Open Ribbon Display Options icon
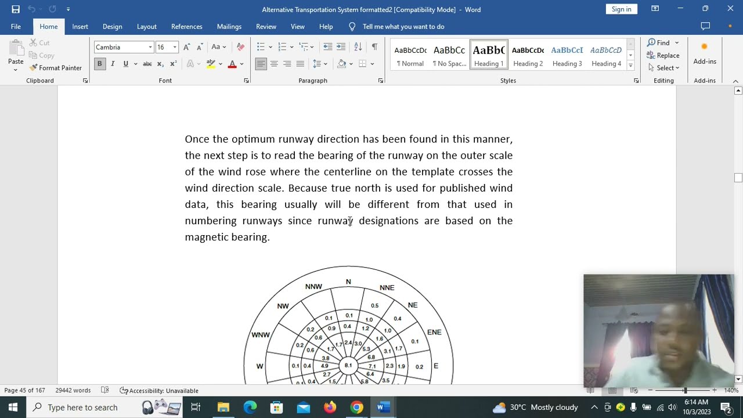Image resolution: width=743 pixels, height=418 pixels. pyautogui.click(x=655, y=9)
